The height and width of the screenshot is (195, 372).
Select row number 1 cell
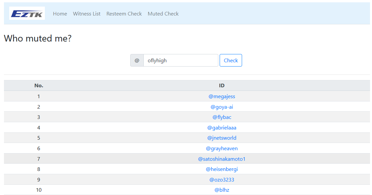click(x=39, y=97)
